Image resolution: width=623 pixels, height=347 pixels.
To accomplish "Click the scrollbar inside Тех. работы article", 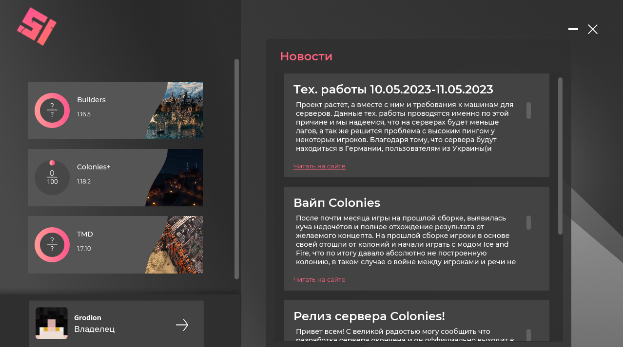I will coord(529,110).
